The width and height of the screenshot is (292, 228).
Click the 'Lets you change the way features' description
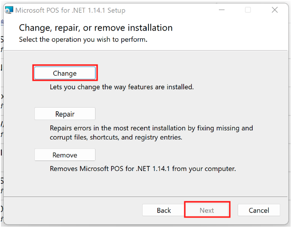[x=122, y=87]
